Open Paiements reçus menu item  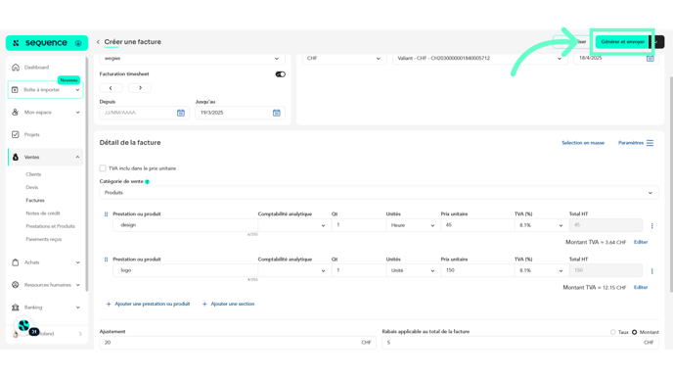[x=44, y=239]
